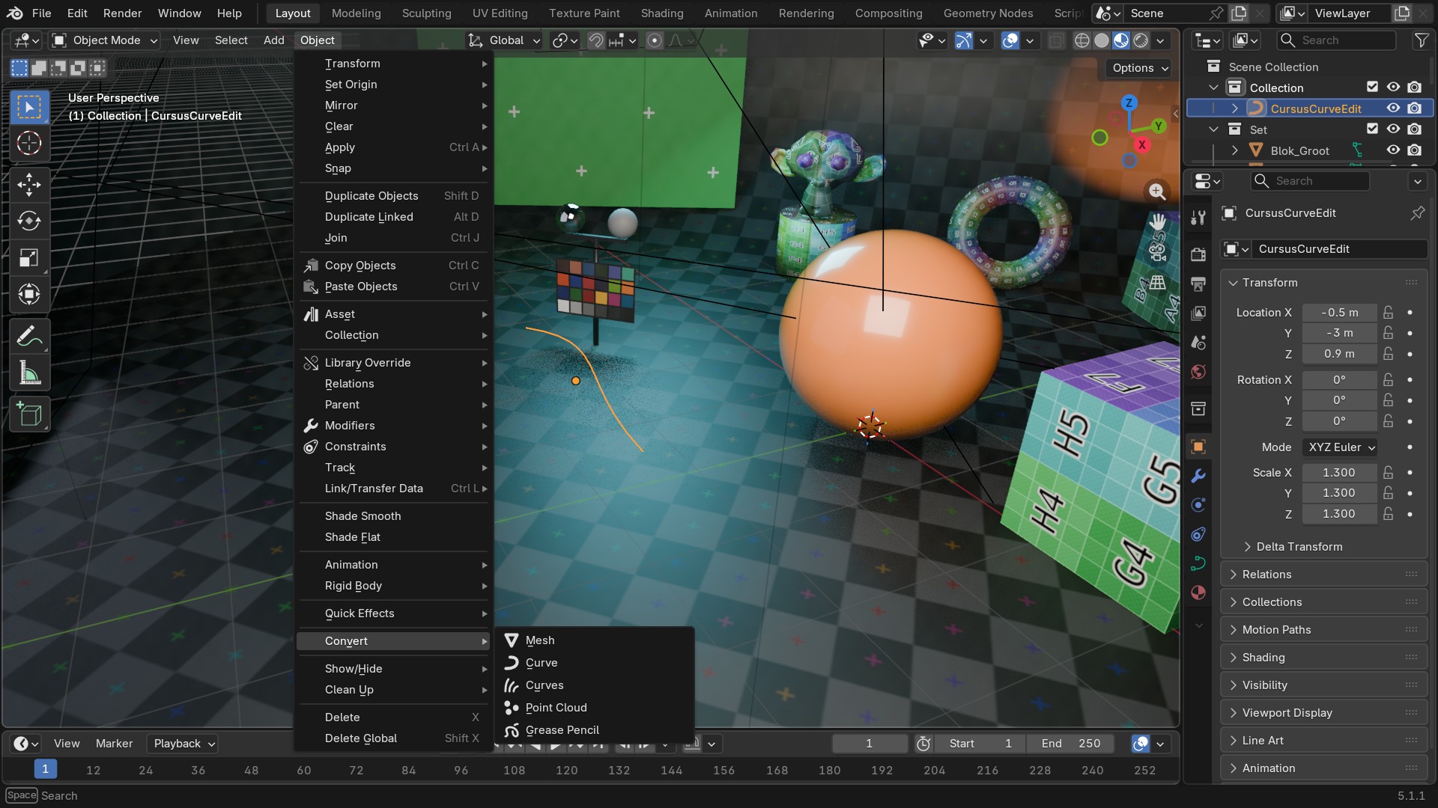Screen dimensions: 1438x808
Task: Toggle the Set collection checkbox
Action: (1372, 129)
